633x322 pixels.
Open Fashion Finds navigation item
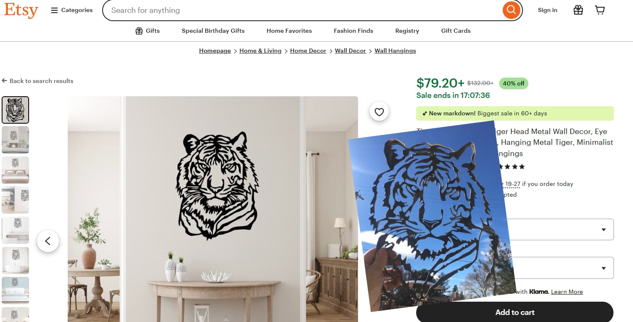point(353,31)
